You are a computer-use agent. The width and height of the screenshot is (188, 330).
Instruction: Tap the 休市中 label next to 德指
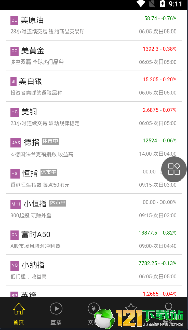click(50, 142)
